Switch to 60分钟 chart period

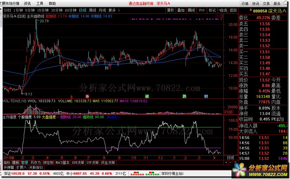[71, 10]
